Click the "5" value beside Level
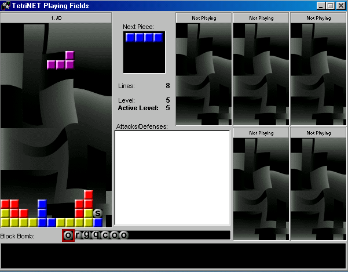Image resolution: width=348 pixels, height=272 pixels. (x=168, y=100)
